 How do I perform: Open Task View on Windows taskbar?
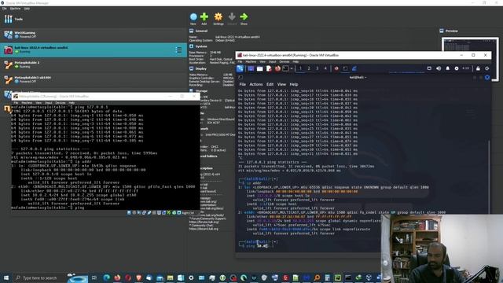[x=94, y=277]
